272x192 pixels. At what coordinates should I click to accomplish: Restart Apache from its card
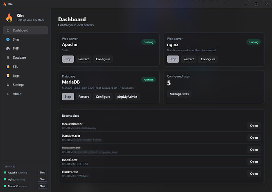[x=84, y=59]
